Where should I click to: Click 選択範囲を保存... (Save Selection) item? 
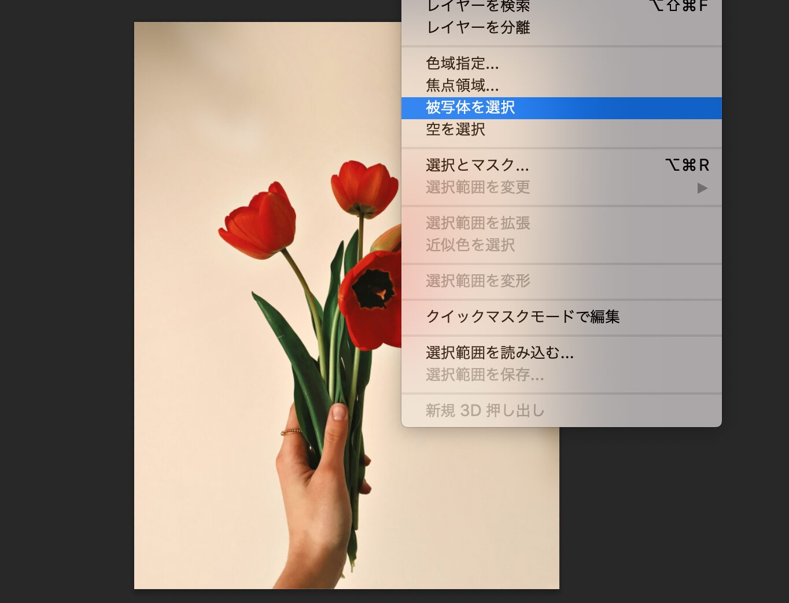(x=484, y=375)
